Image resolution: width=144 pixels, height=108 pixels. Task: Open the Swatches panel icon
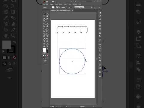pyautogui.click(x=100, y=23)
